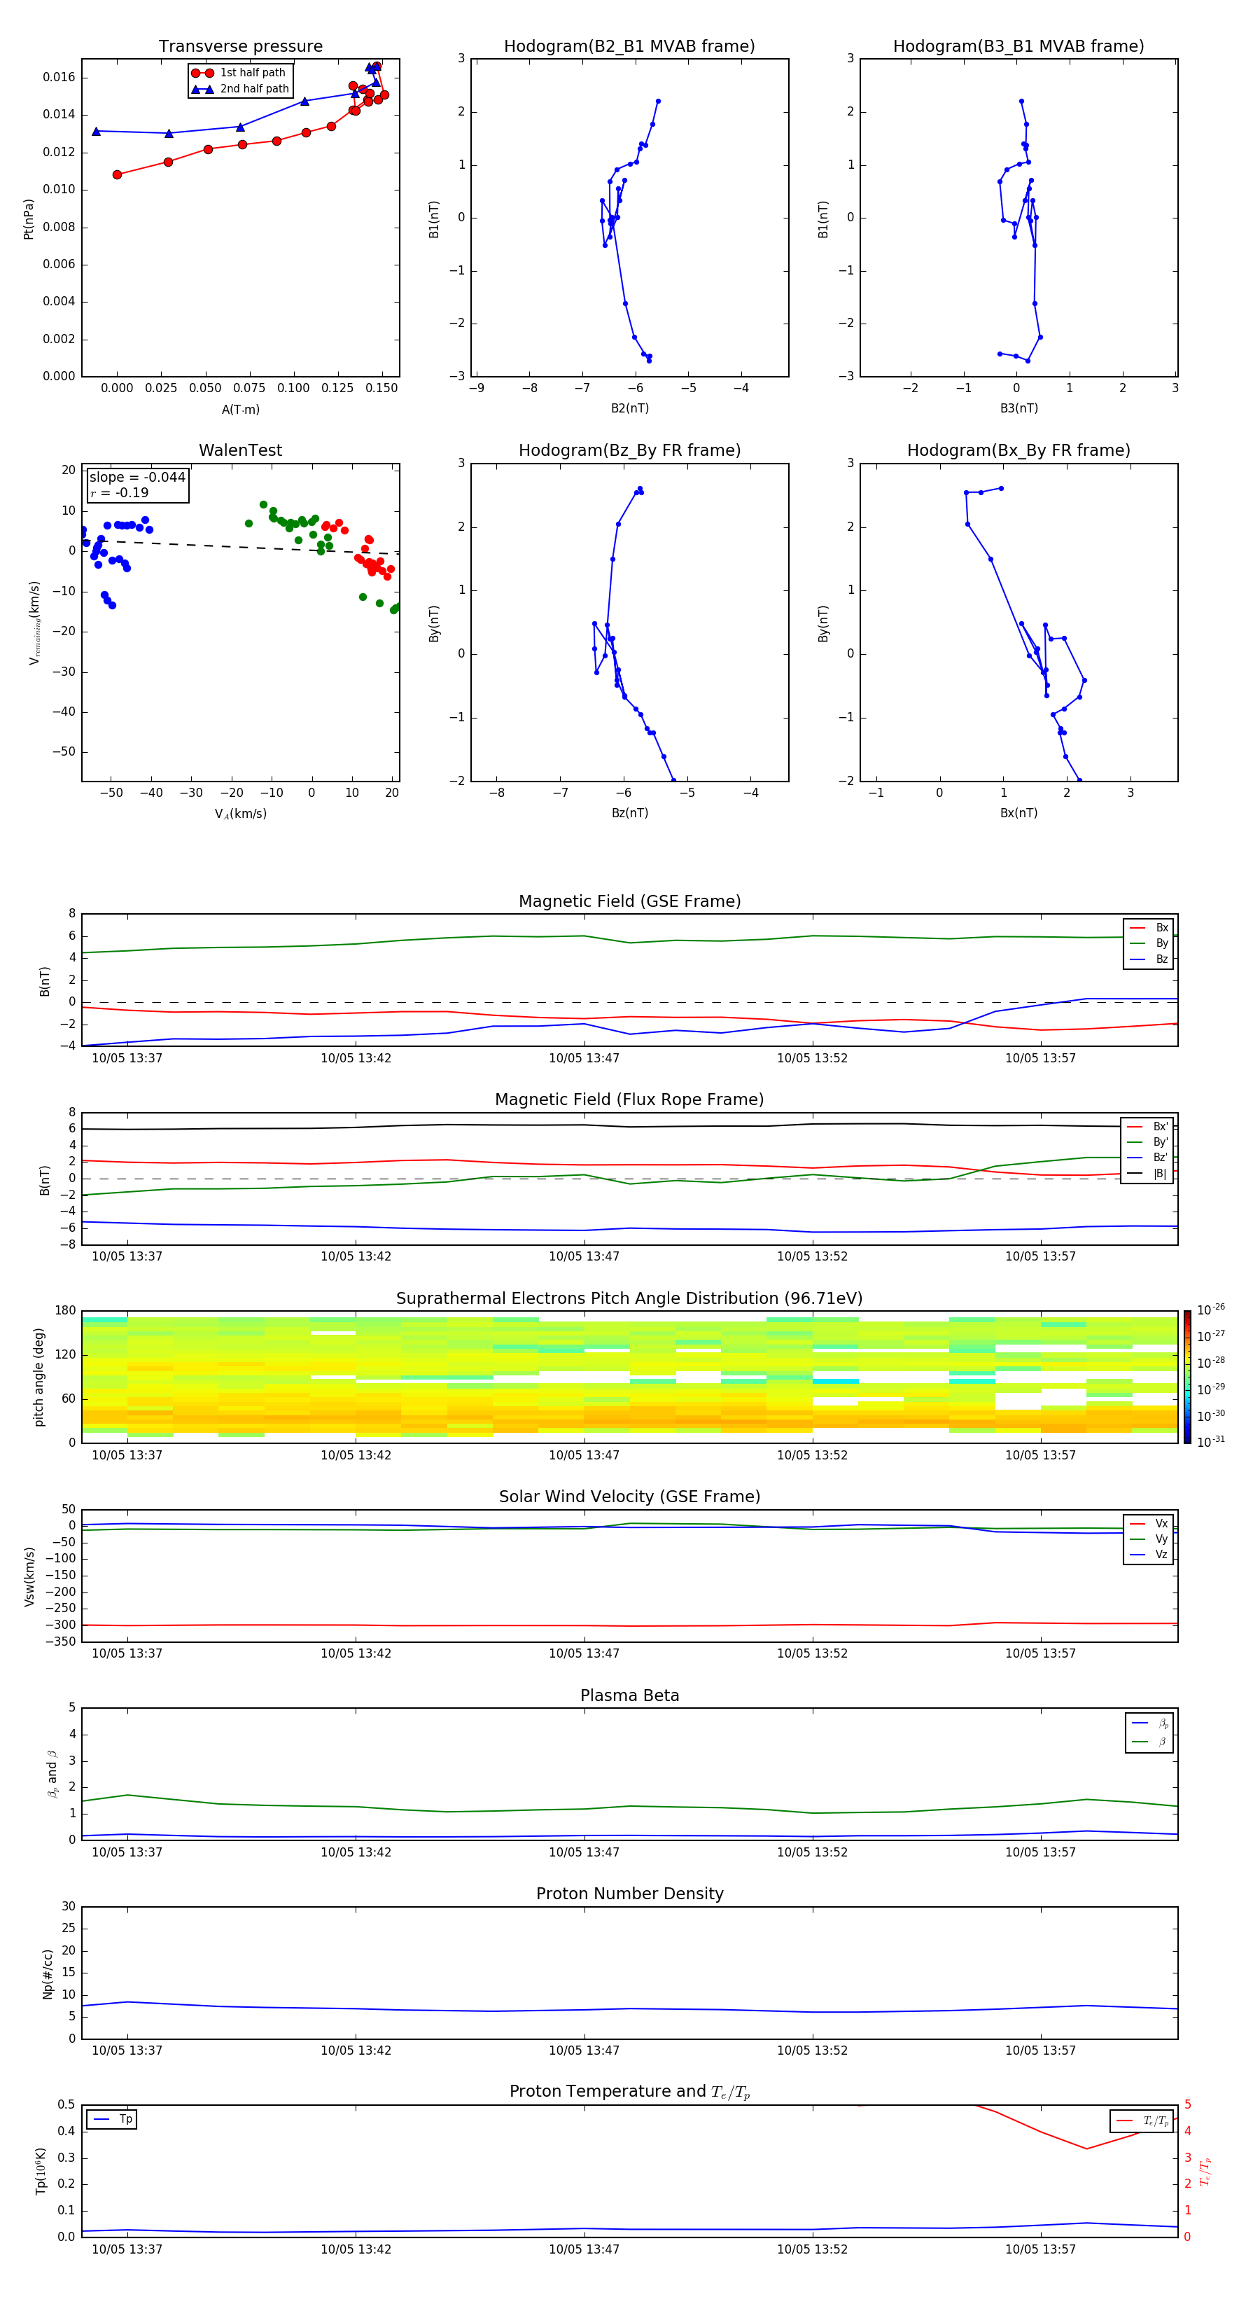Screen dimensions: 1260x2311
Task: Click the 'Hodogram(Bz_By FR frame)' title
Action: [629, 450]
